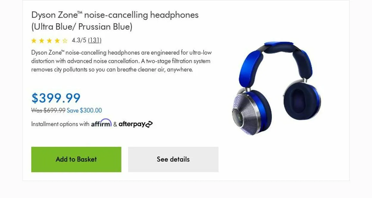Click the Affirm logo
Image resolution: width=372 pixels, height=198 pixels.
[101, 123]
